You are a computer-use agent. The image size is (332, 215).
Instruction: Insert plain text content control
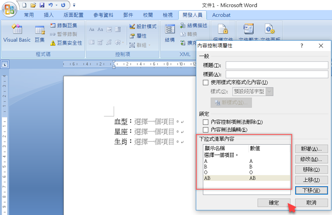pyautogui.click(x=100, y=29)
